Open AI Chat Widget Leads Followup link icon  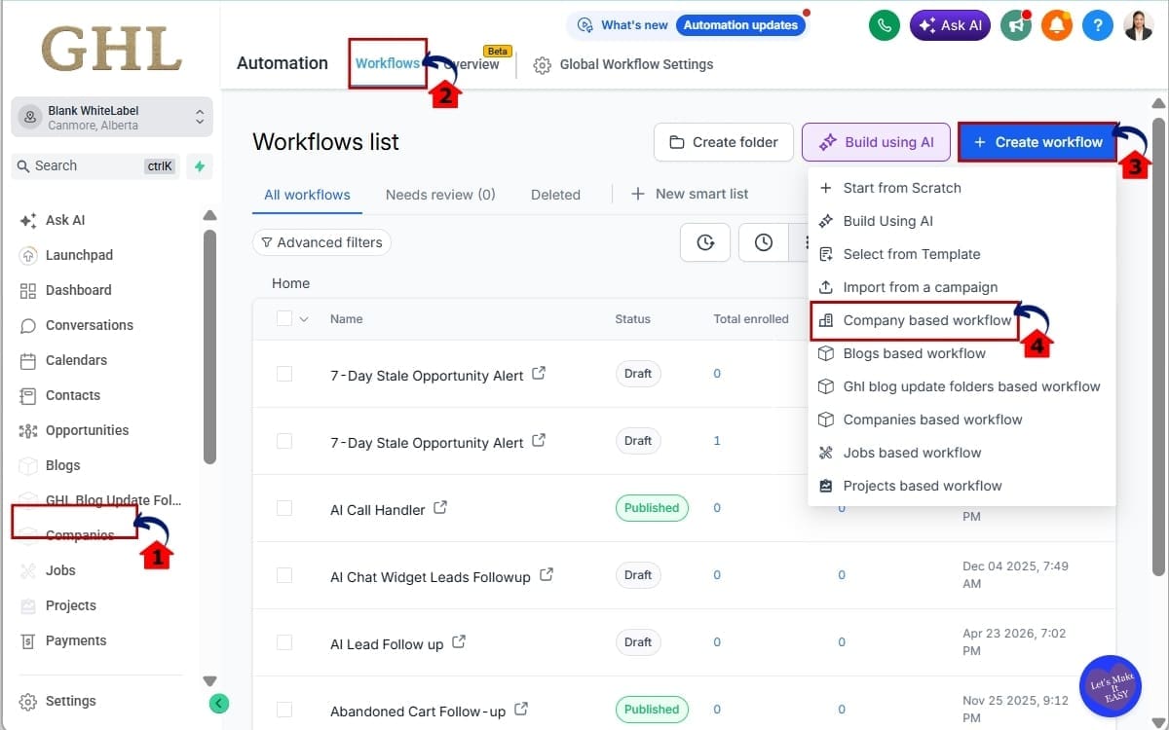547,575
